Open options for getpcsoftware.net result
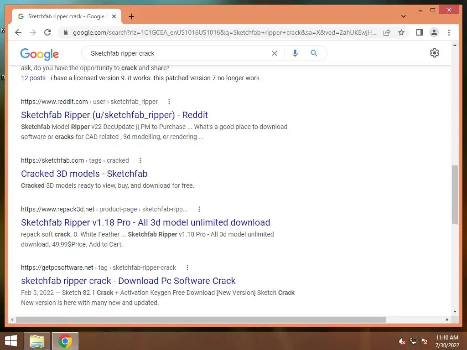Image resolution: width=467 pixels, height=350 pixels. click(187, 268)
